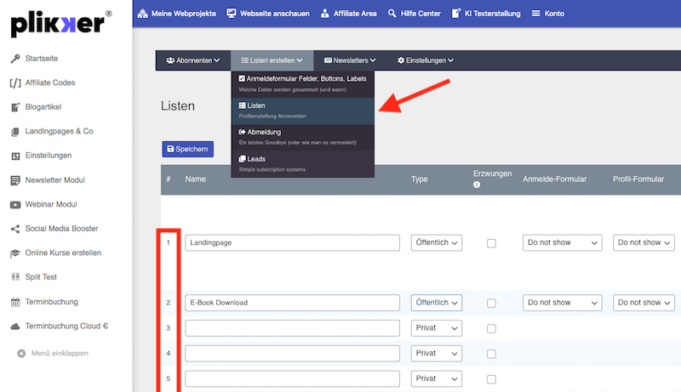
Task: Click the info icon below Erzwungen
Action: click(x=478, y=185)
